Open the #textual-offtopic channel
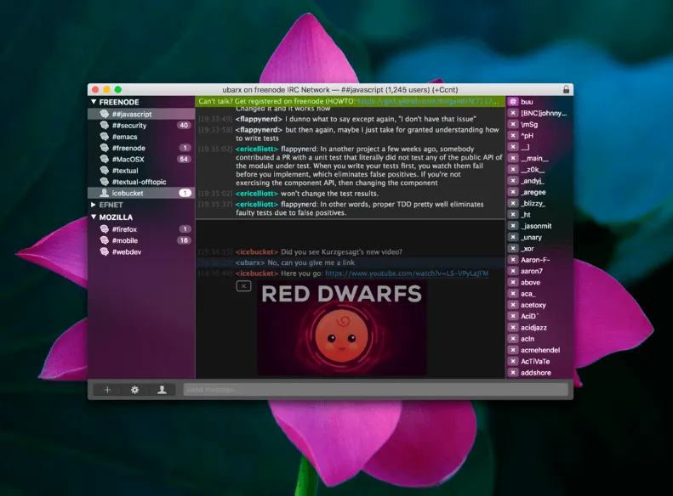 tap(141, 182)
